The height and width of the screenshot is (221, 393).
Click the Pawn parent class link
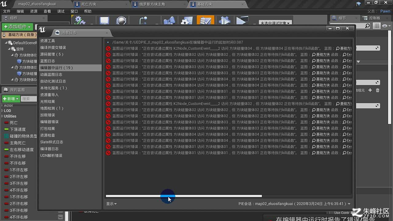(x=385, y=11)
